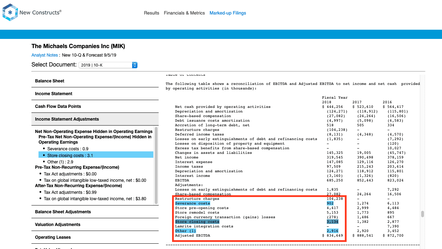Click Net cash provided by operating activities

point(223,107)
